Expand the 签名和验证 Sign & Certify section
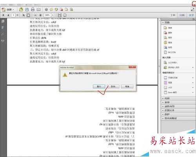The width and height of the screenshot is (196, 157). [178, 118]
